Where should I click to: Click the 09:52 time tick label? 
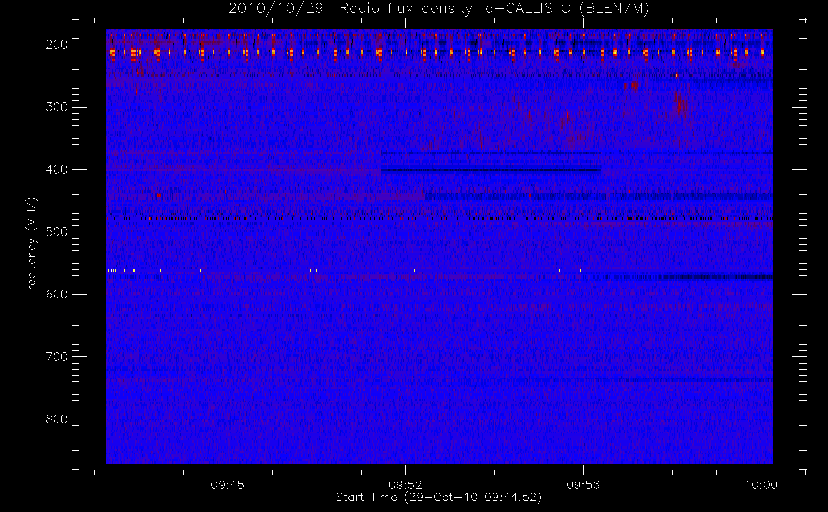pyautogui.click(x=405, y=485)
